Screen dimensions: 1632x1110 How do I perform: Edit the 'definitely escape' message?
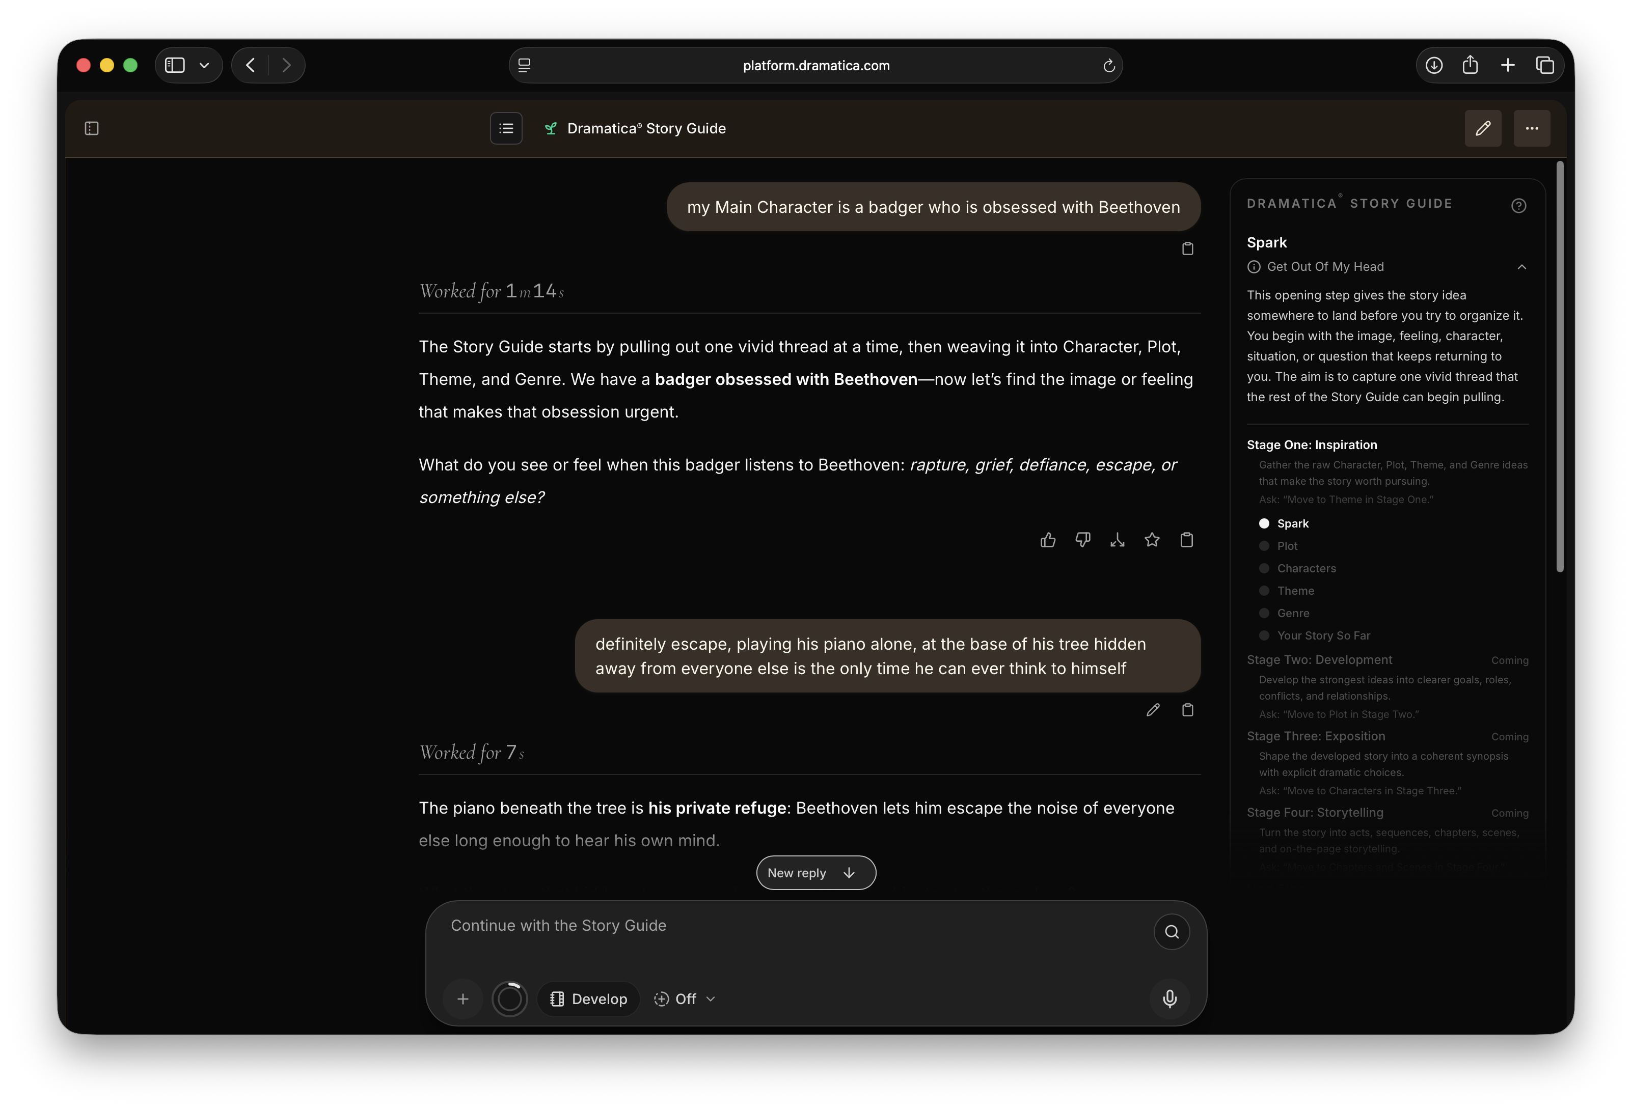[x=1152, y=710]
